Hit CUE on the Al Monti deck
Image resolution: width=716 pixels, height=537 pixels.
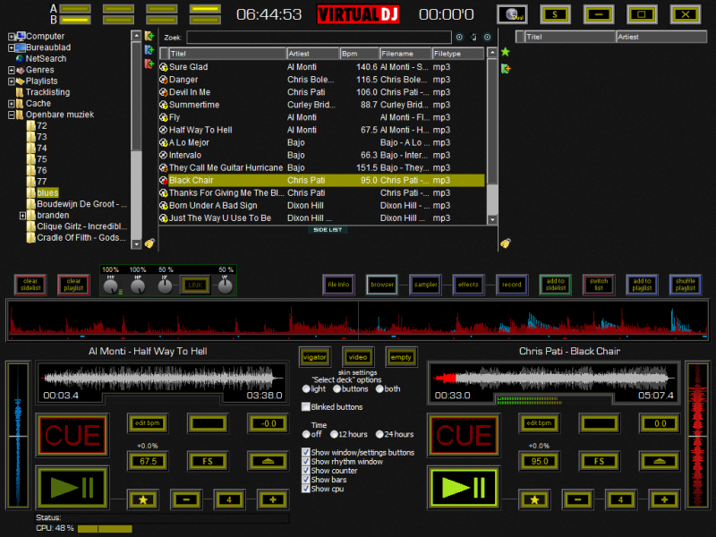[x=72, y=435]
